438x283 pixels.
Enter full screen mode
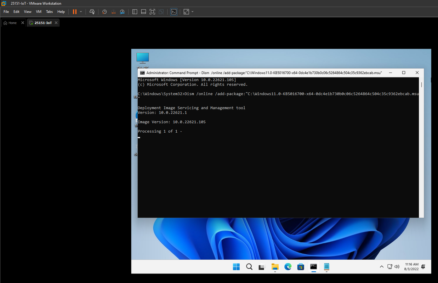pyautogui.click(x=152, y=12)
